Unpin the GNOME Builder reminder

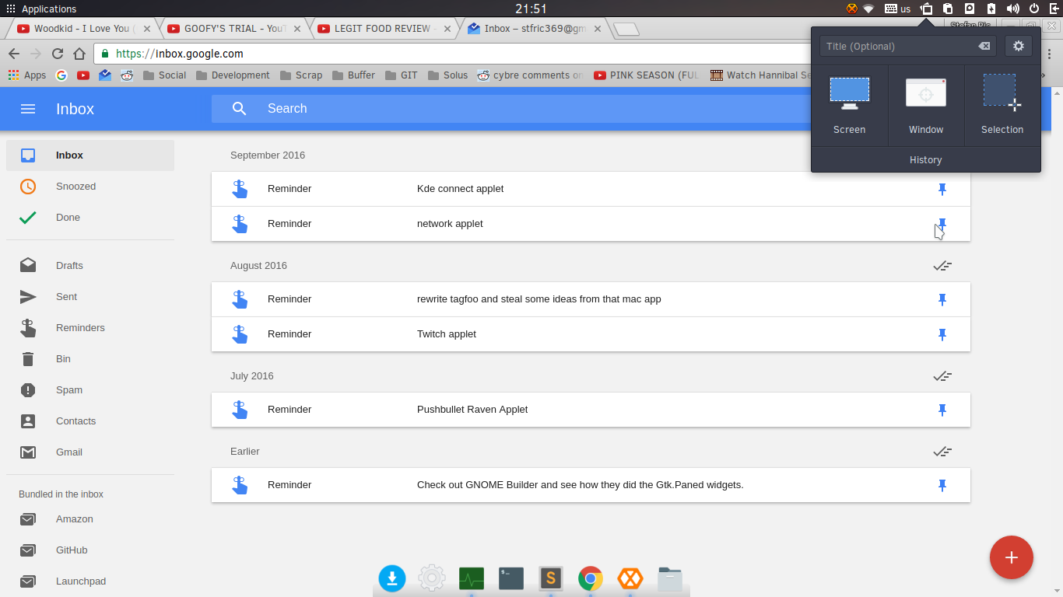[x=942, y=485]
